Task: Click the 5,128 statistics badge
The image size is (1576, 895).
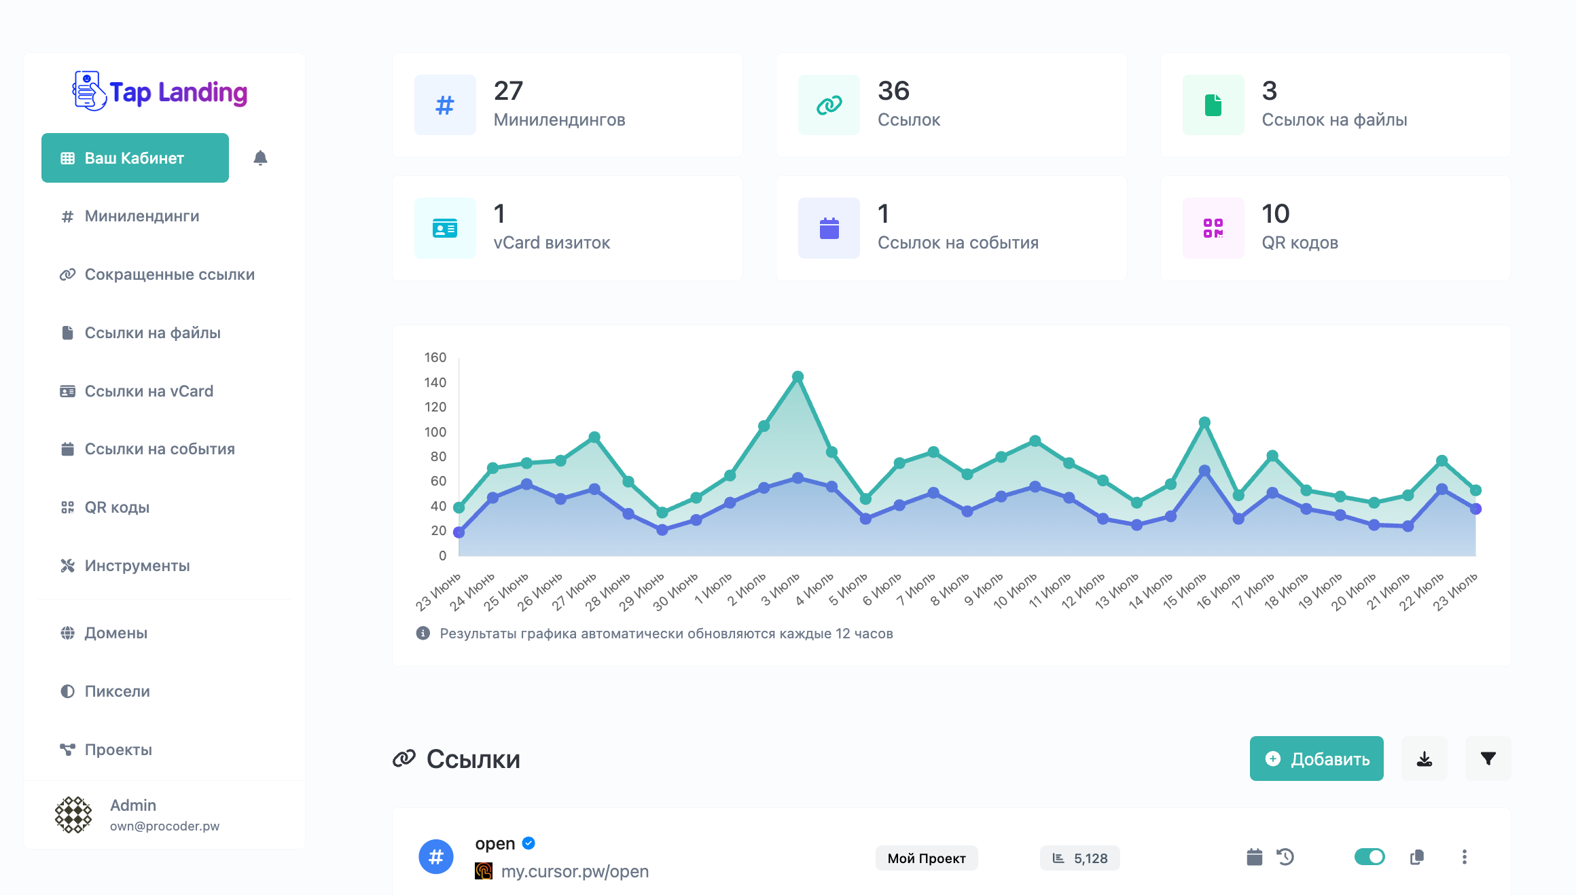Action: (1079, 858)
